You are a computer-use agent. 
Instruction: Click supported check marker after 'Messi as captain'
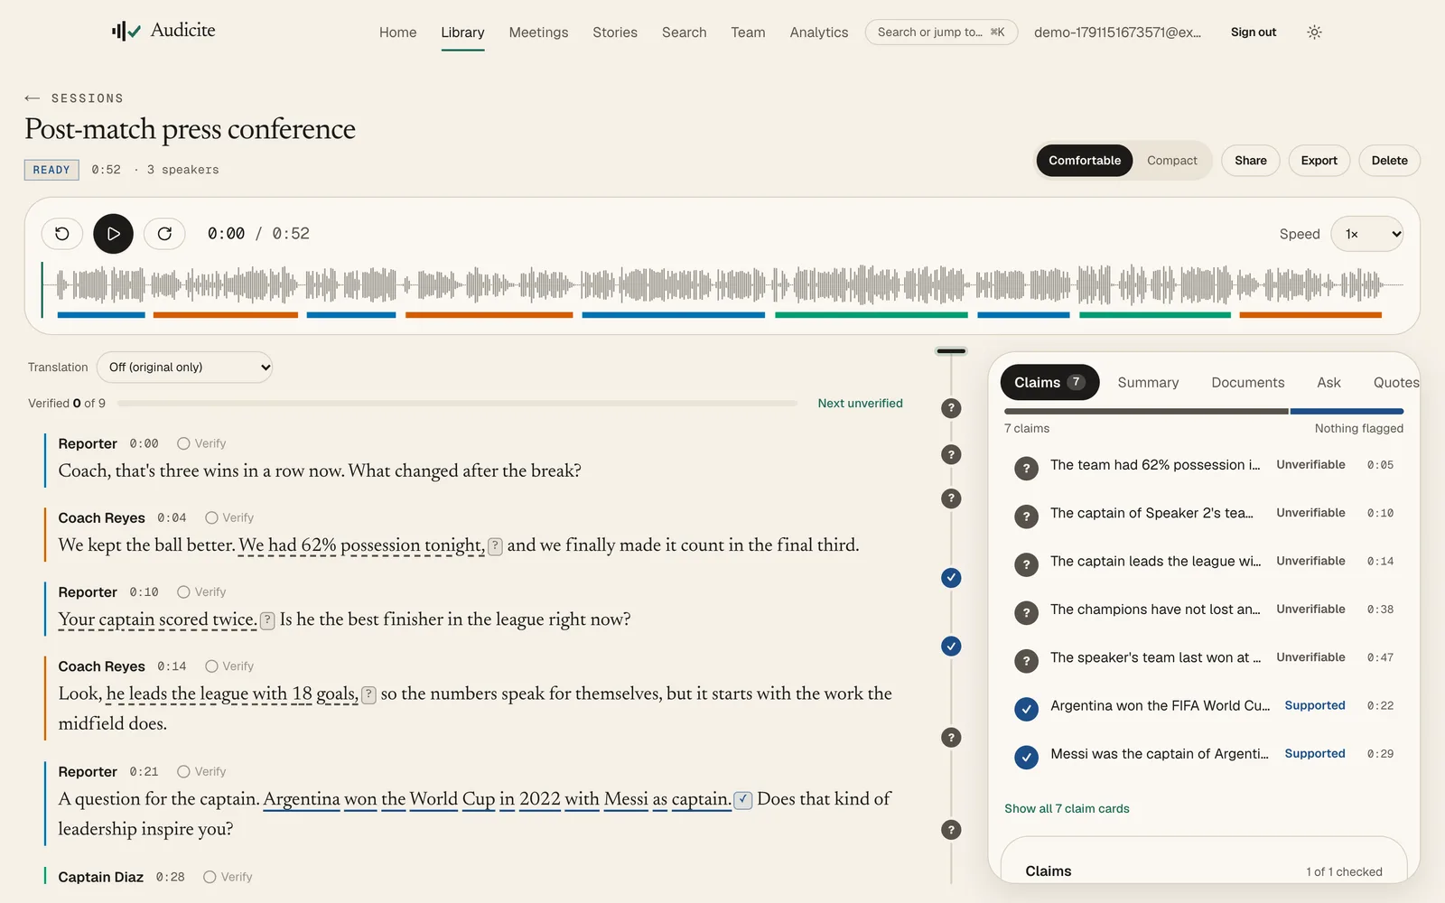(x=742, y=800)
